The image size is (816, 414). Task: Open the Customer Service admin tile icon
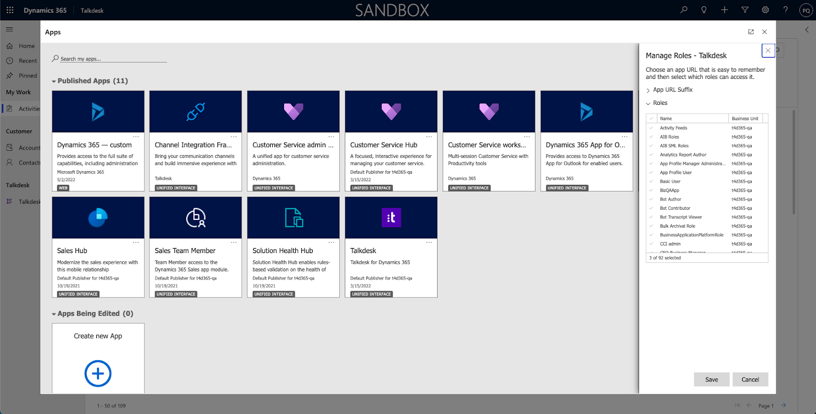point(293,112)
